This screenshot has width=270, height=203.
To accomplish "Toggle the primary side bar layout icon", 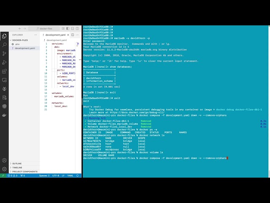I will pyautogui.click(x=68, y=28).
